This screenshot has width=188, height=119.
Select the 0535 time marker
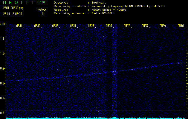pyautogui.click(x=91, y=26)
